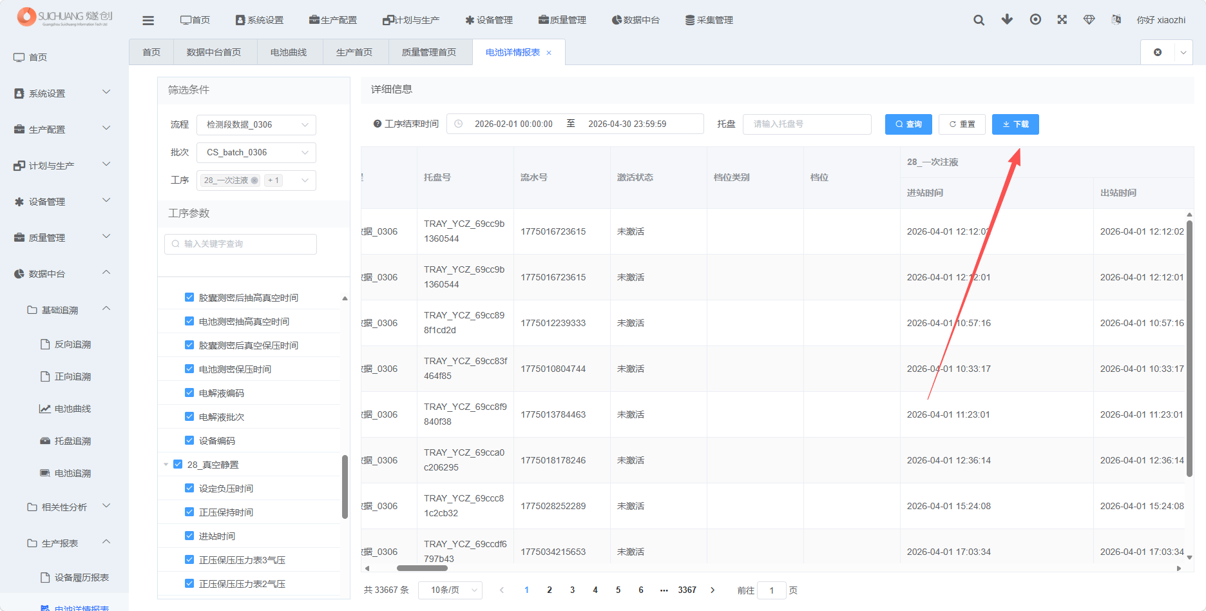The image size is (1206, 611).
Task: Click the language translate icon in header
Action: (x=1116, y=19)
